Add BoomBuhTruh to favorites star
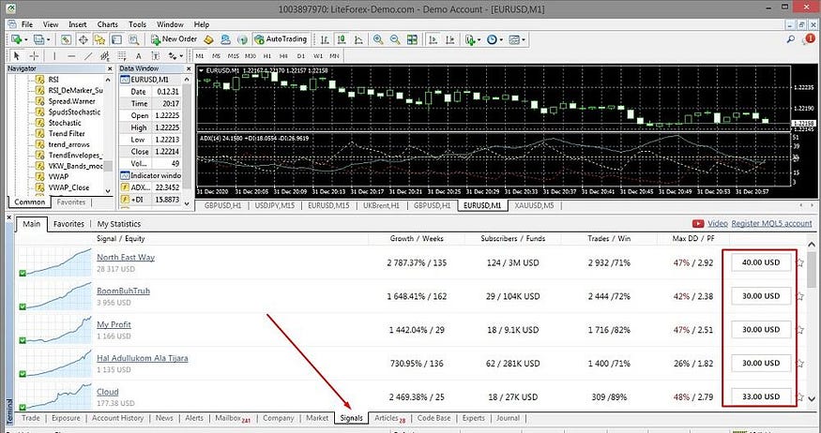The image size is (821, 433). pyautogui.click(x=799, y=296)
